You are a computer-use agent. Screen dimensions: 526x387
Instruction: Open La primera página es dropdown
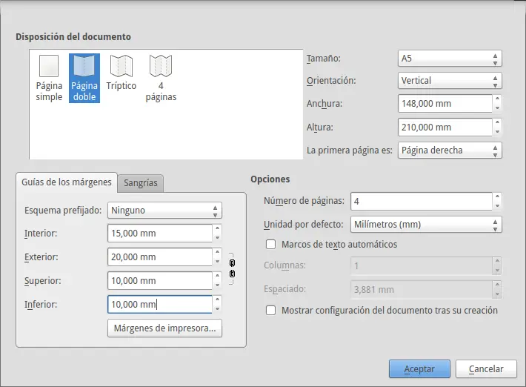point(450,150)
